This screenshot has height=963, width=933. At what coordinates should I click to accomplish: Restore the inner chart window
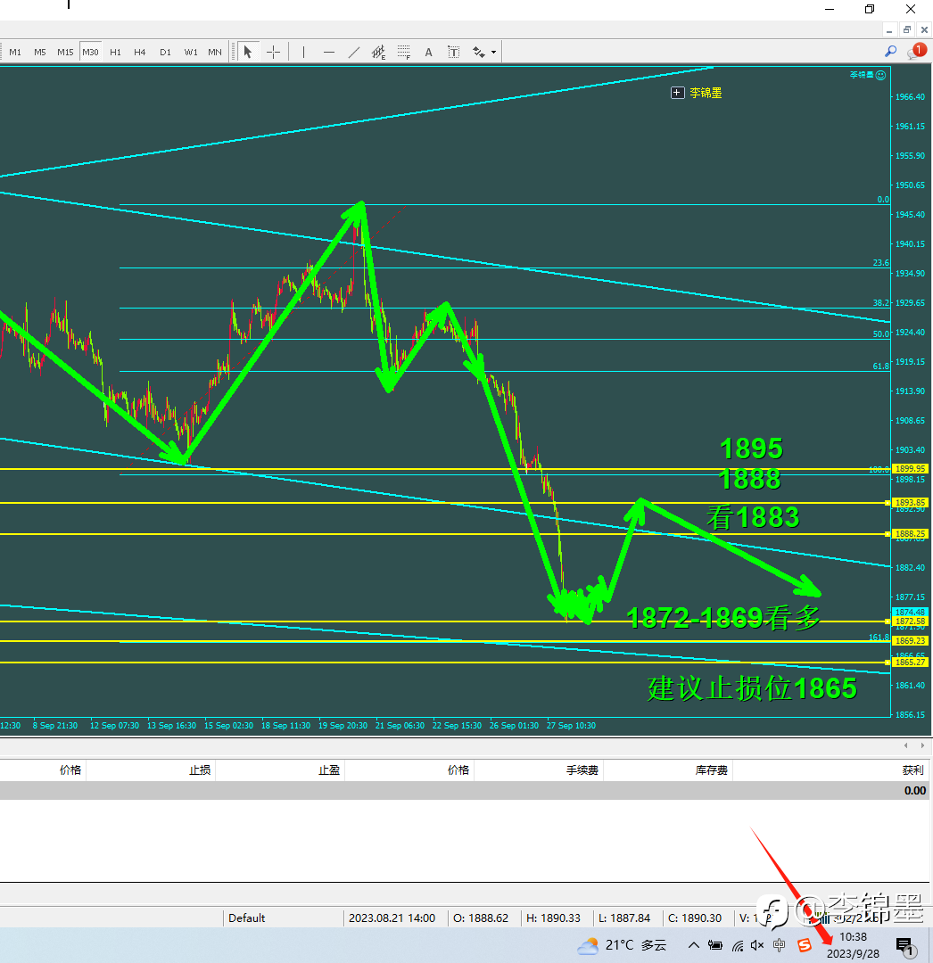coord(906,29)
